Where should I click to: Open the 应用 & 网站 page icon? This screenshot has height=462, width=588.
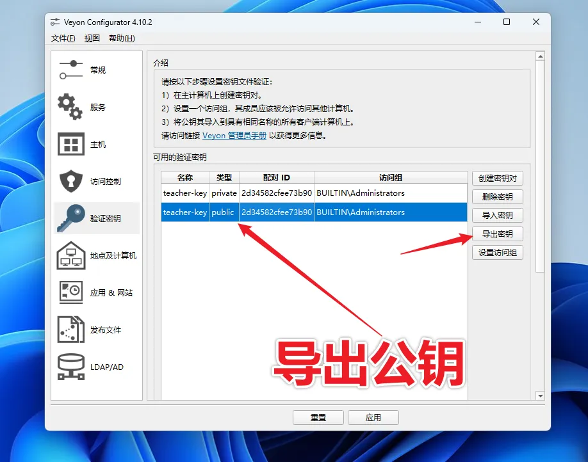pyautogui.click(x=71, y=292)
